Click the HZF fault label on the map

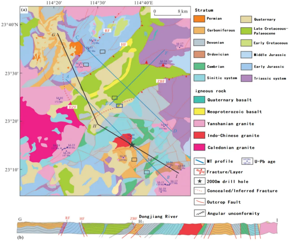click(x=72, y=107)
